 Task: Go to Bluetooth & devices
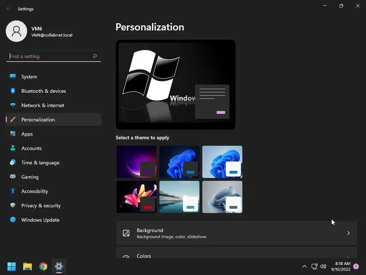coord(54,91)
